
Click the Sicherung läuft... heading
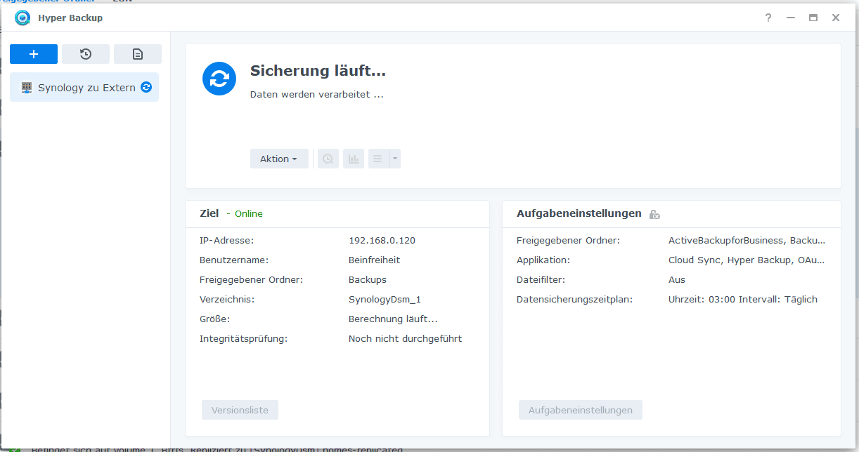pyautogui.click(x=318, y=71)
